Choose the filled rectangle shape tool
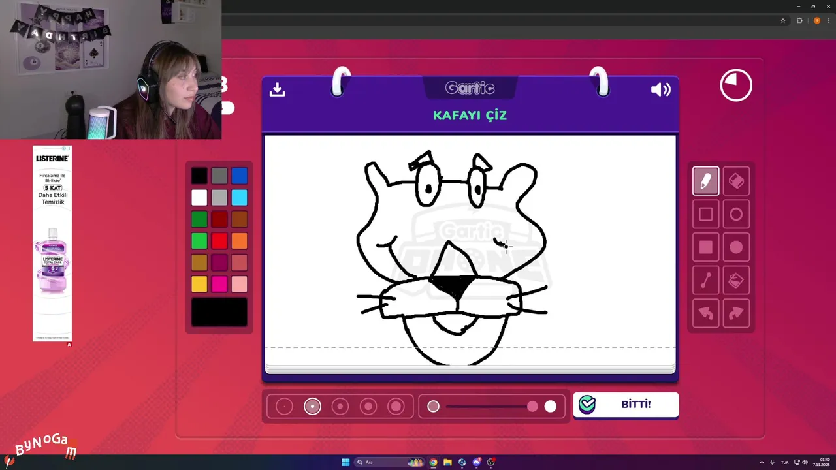836x470 pixels. (x=705, y=247)
